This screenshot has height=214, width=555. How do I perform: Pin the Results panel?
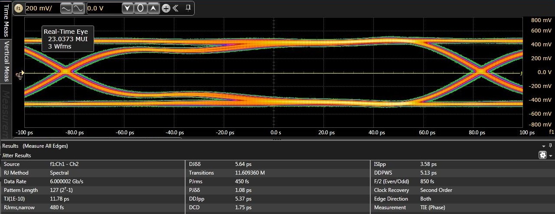(551, 146)
